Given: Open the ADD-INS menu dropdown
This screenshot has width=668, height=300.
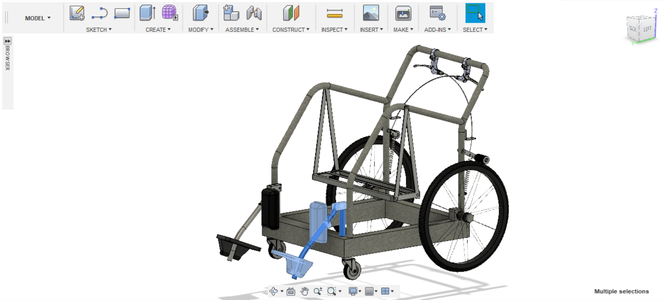Looking at the screenshot, I should click(x=437, y=30).
